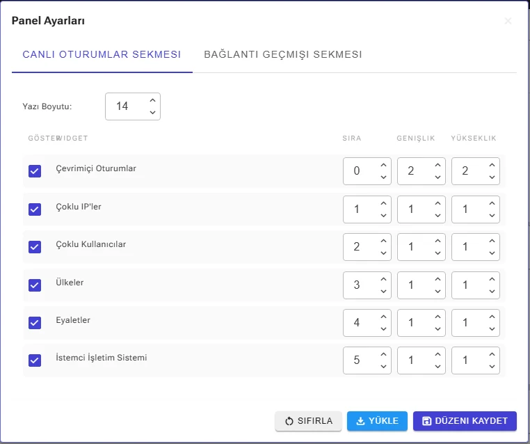Uncheck Çoklu IP'ler widget checkbox
Screen dimensions: 530x444
pos(35,209)
